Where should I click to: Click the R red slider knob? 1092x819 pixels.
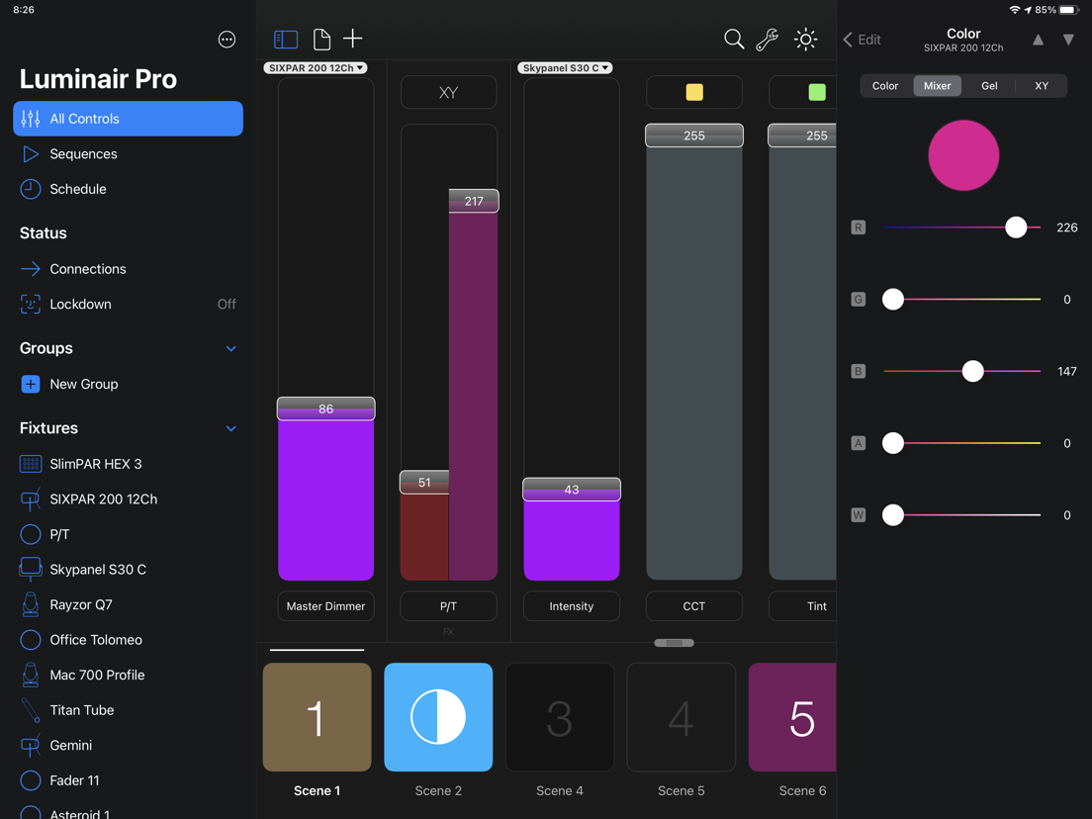click(1016, 227)
